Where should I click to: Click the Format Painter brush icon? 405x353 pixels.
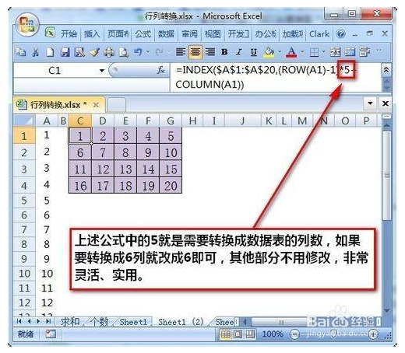94,52
